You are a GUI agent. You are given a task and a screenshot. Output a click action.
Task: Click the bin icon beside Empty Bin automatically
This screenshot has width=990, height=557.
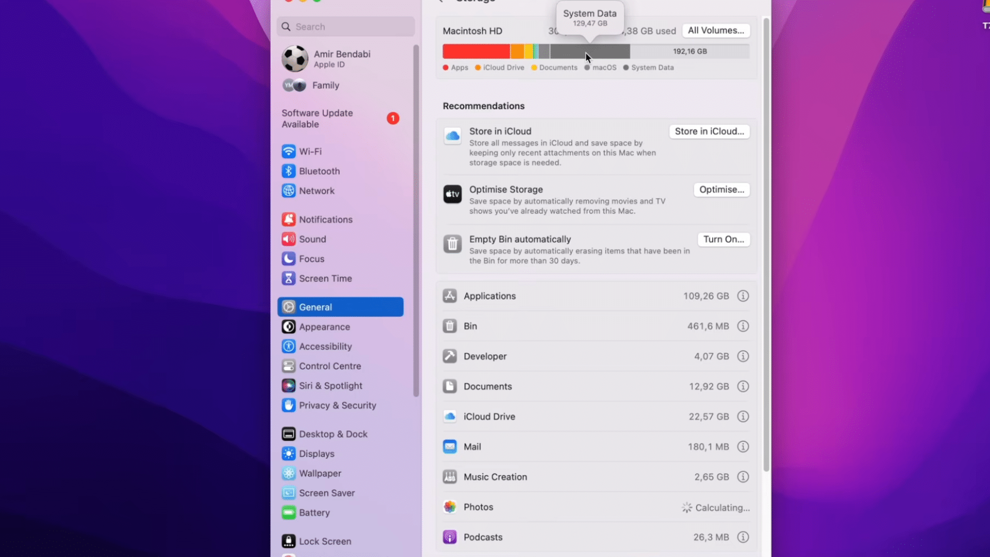click(453, 244)
